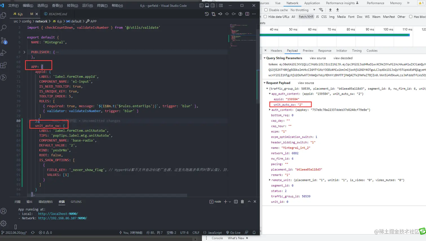Change the CRLF line ending
This screenshot has height=241, width=426.
[196, 233]
